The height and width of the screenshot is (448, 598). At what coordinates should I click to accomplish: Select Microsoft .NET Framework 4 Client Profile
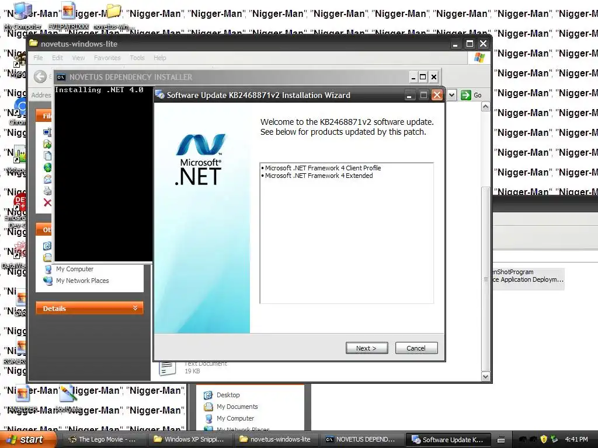pos(322,168)
